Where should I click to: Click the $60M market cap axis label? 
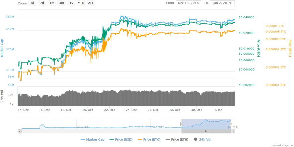pos(10,17)
